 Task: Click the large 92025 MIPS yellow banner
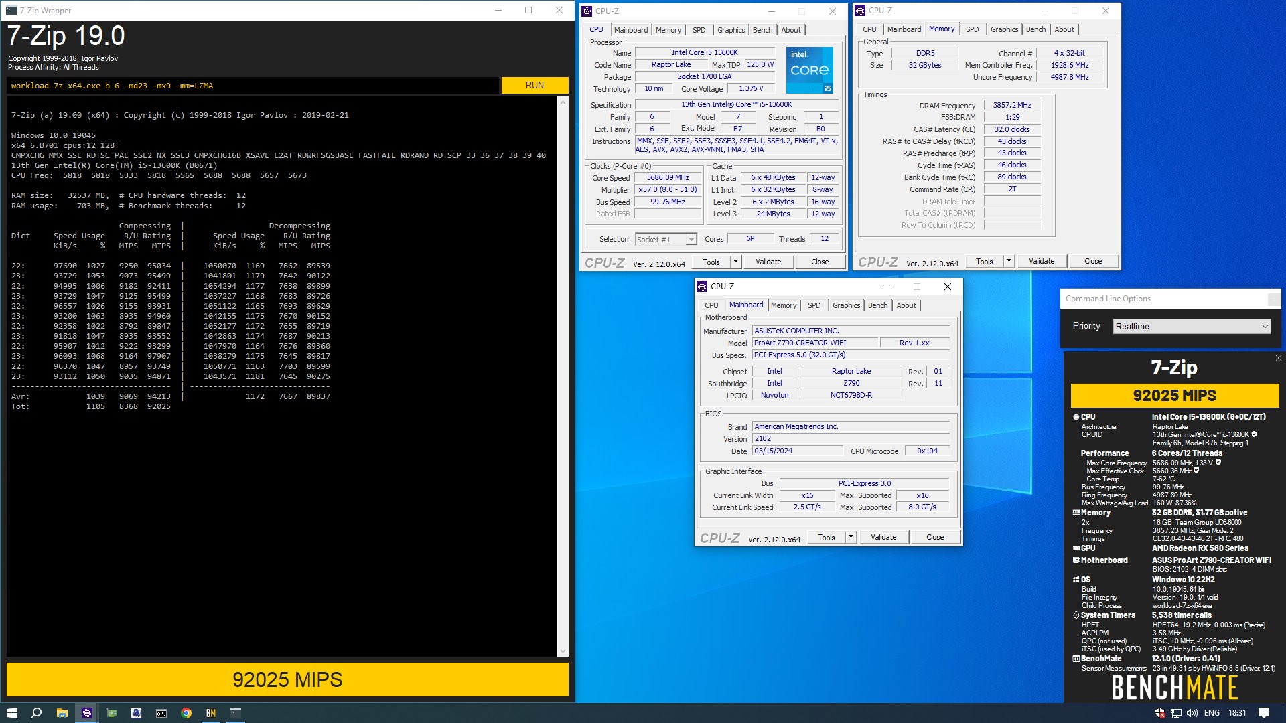point(287,679)
